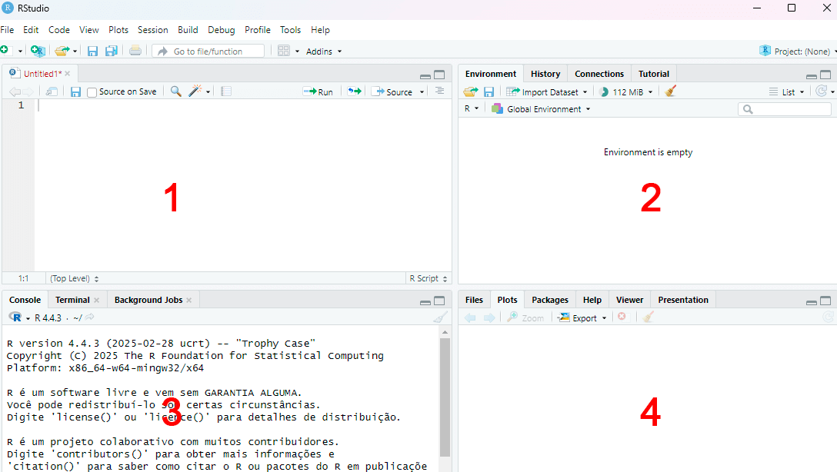The height and width of the screenshot is (472, 837).
Task: Expand the New File dropdown arrow
Action: click(x=20, y=52)
